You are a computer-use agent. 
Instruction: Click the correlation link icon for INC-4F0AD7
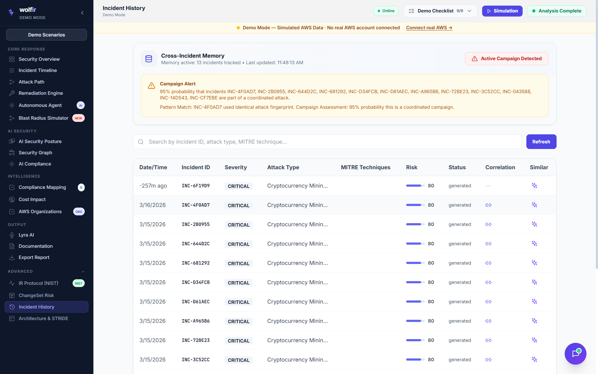coord(488,205)
